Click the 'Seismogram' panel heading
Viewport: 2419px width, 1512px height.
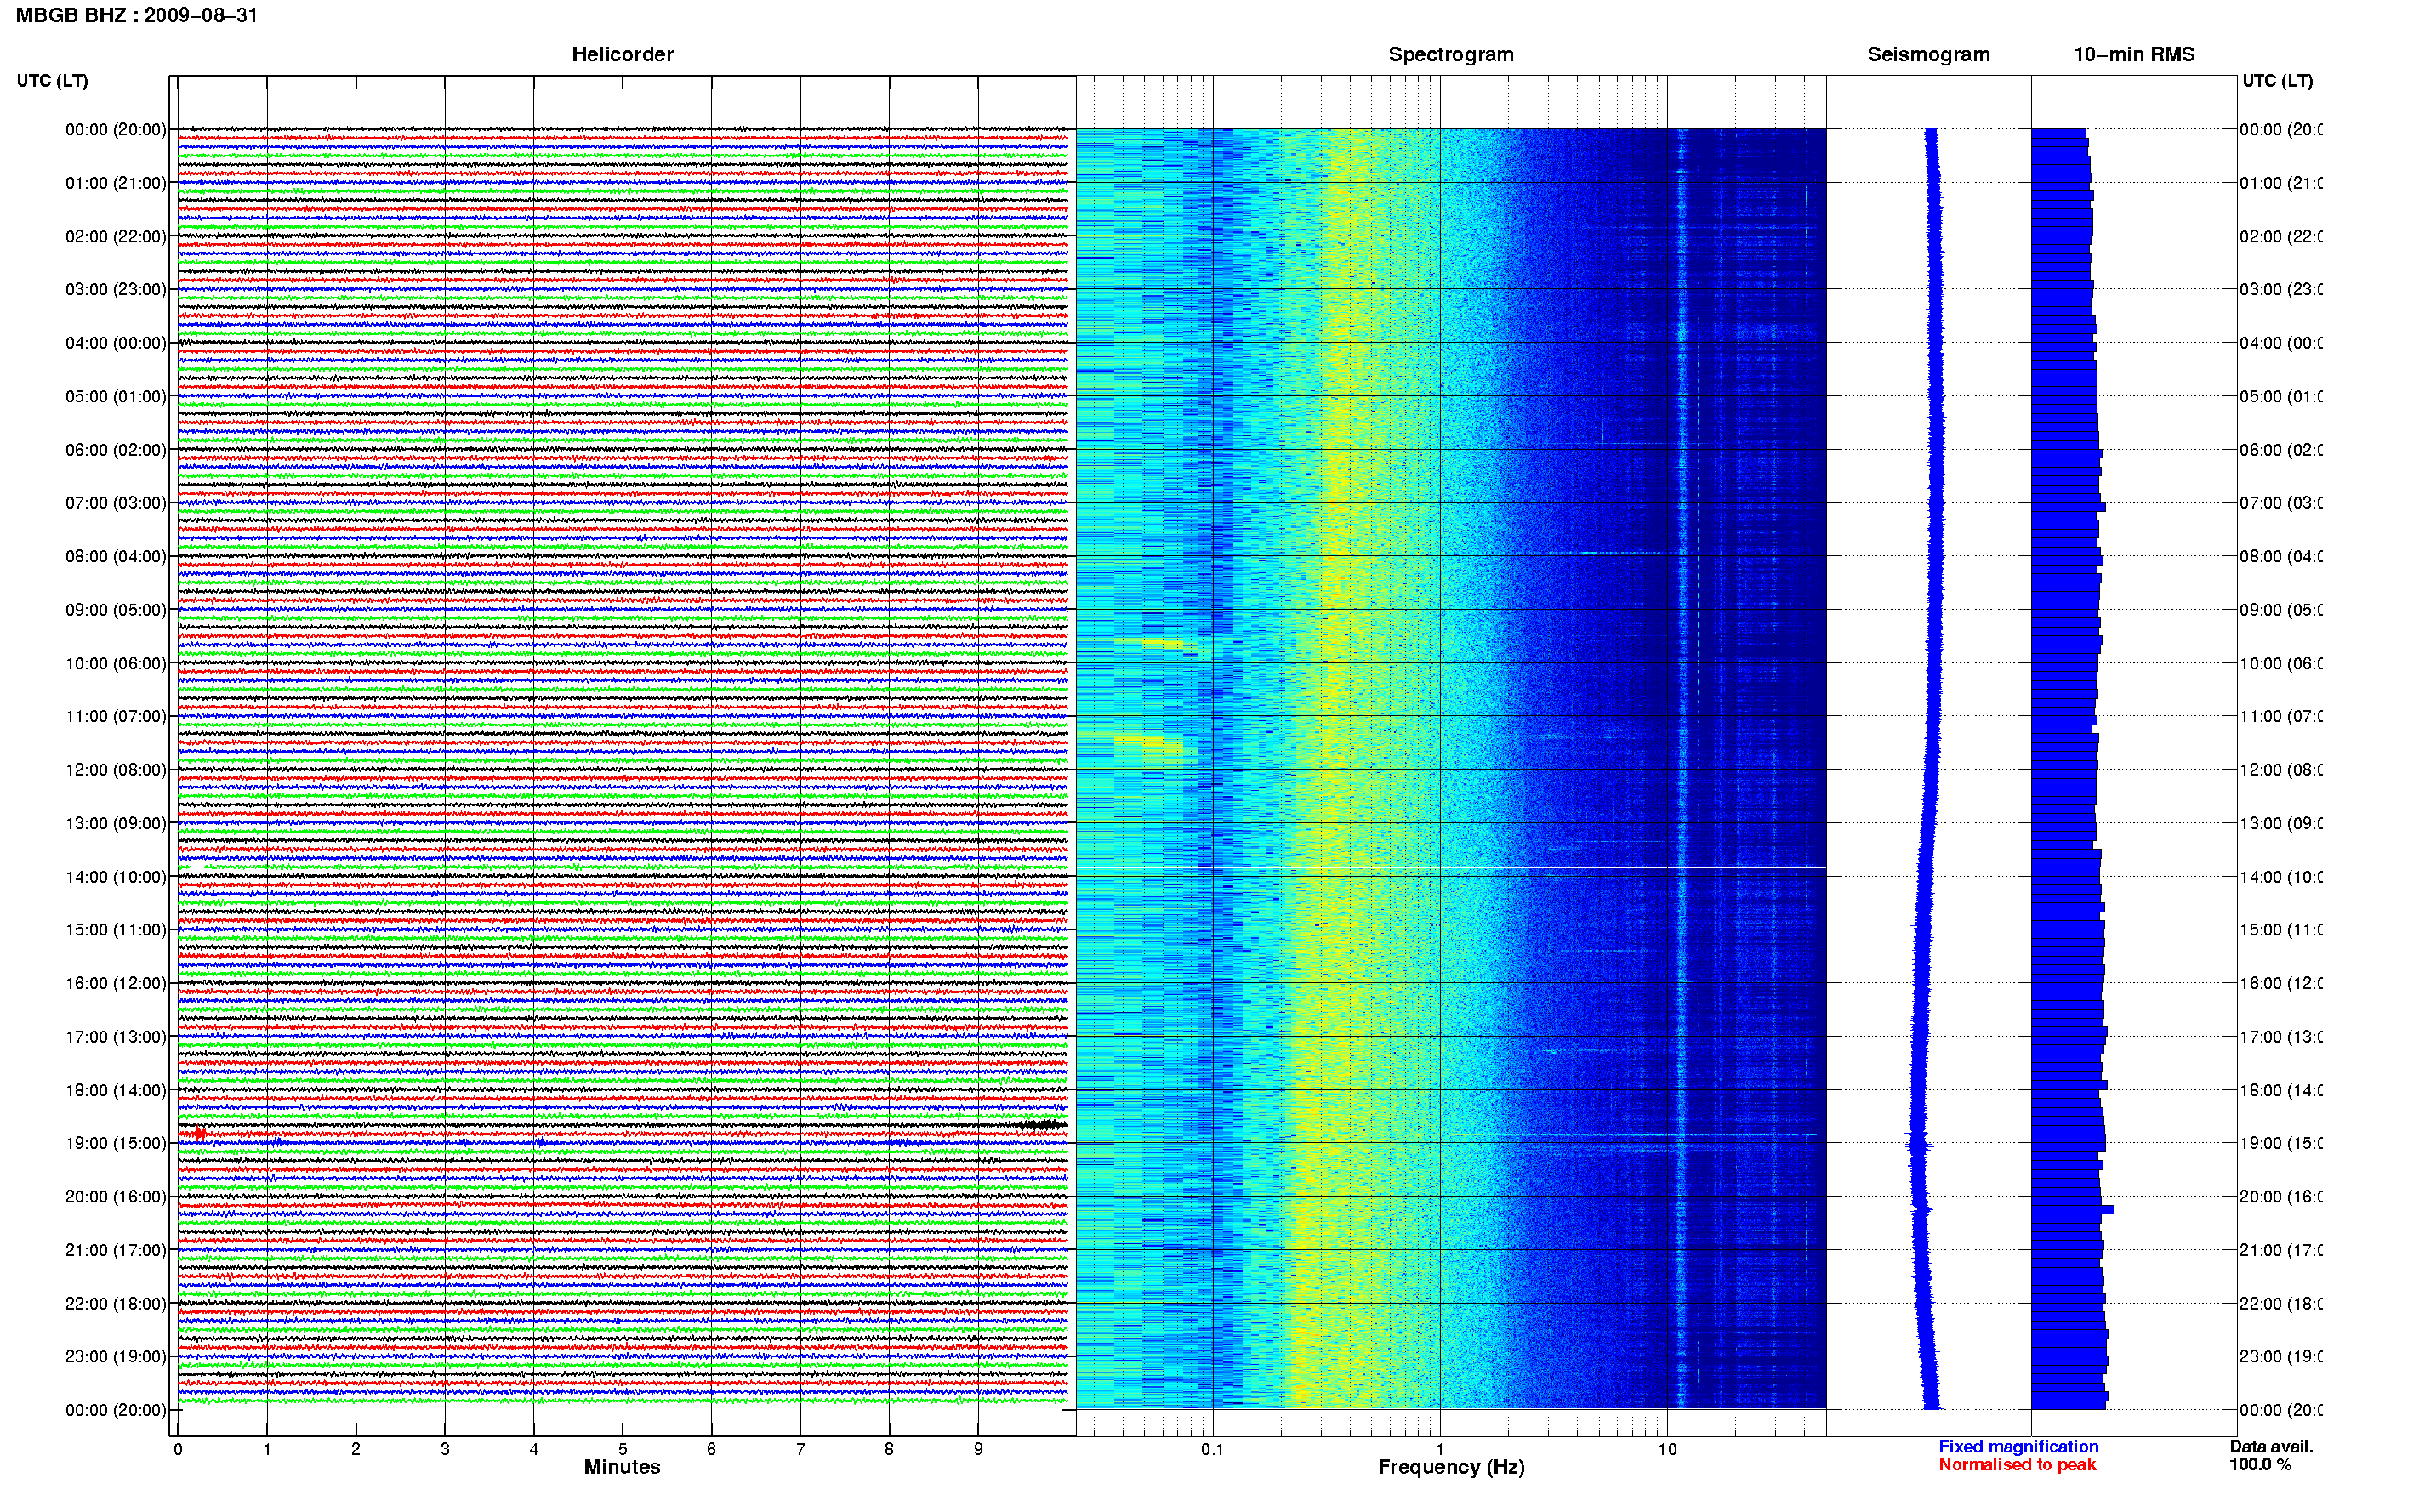[1928, 54]
